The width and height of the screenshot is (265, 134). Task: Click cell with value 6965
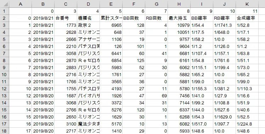point(111,25)
